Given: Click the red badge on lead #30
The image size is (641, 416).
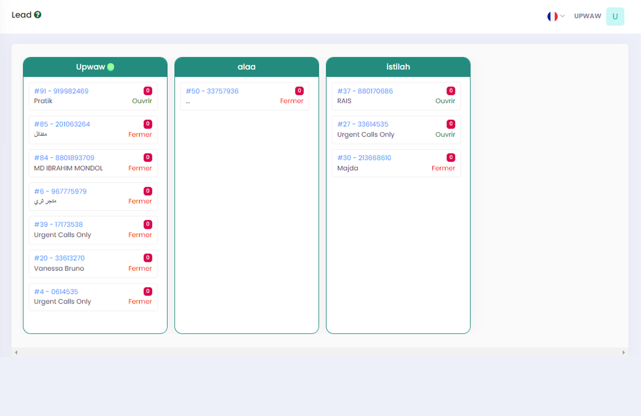Looking at the screenshot, I should (x=450, y=158).
